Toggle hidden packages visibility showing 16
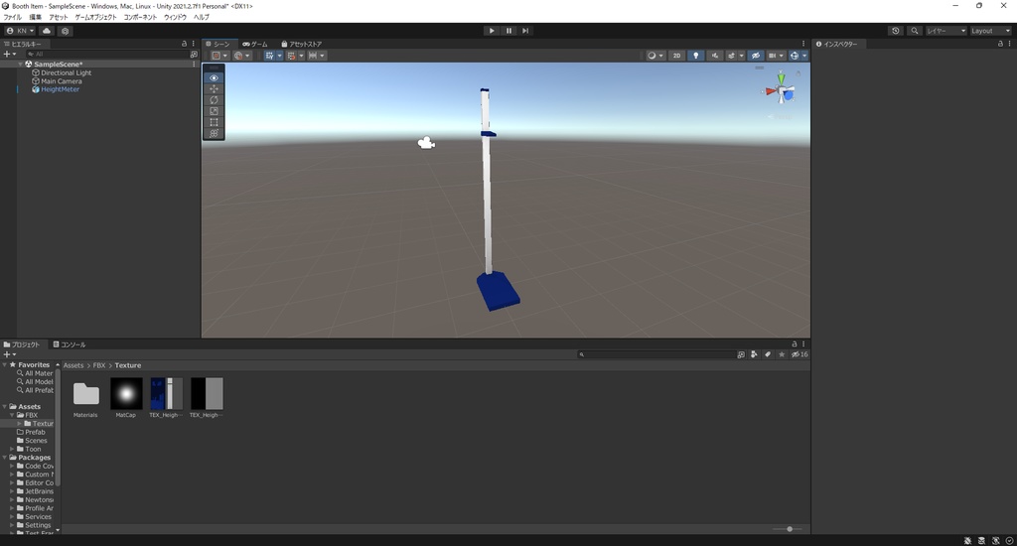The height and width of the screenshot is (546, 1017). coord(799,354)
